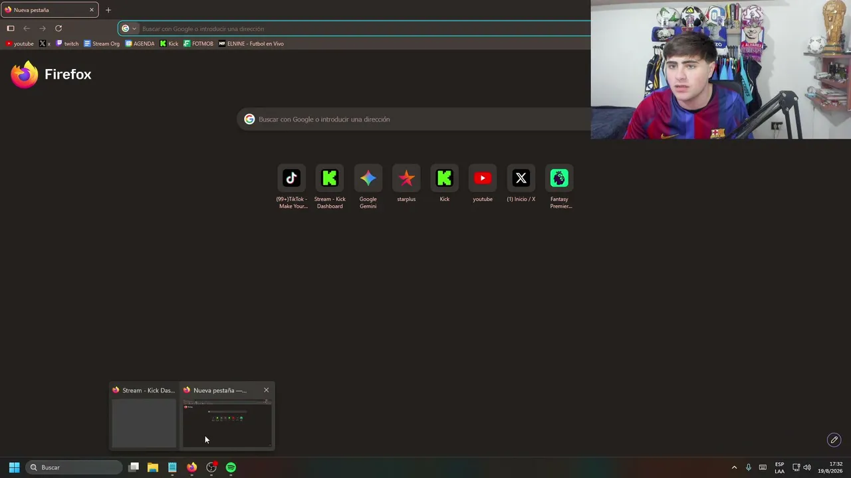Customize the new tab page with pencil icon
Viewport: 851px width, 478px height.
pyautogui.click(x=834, y=439)
